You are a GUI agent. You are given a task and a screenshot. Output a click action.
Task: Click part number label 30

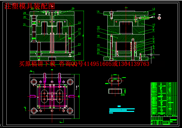click(x=25, y=17)
